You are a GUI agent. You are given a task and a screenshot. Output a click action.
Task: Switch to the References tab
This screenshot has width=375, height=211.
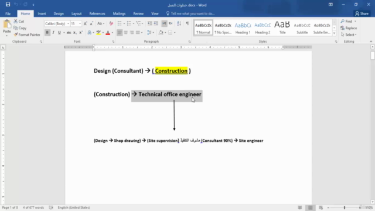tap(97, 13)
